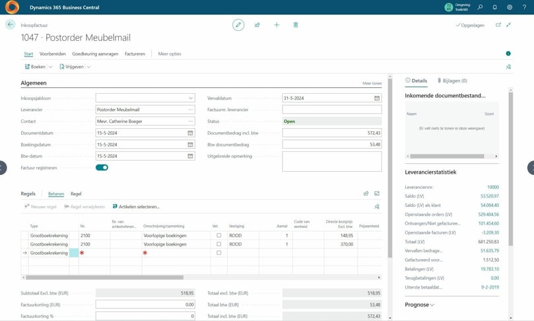534x321 pixels.
Task: Open help question mark icon
Action: click(x=524, y=7)
